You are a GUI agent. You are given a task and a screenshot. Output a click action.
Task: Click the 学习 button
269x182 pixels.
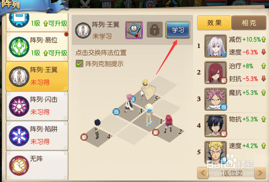pos(178,30)
